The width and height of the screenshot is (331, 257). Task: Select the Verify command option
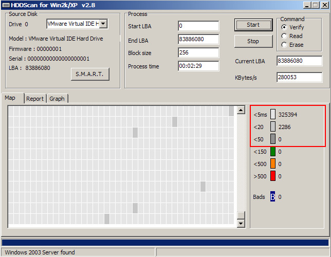click(x=284, y=27)
